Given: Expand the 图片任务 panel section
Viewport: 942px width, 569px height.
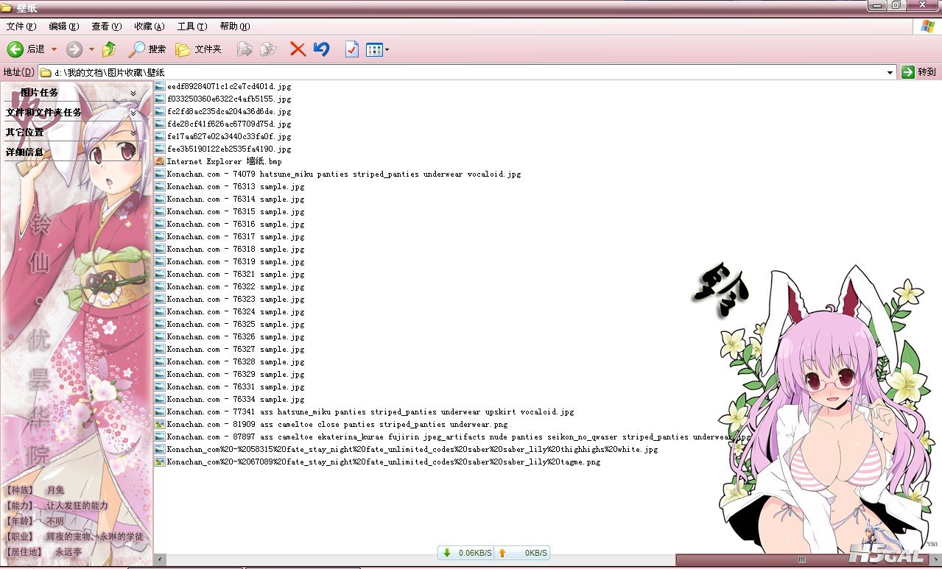Looking at the screenshot, I should click(x=133, y=93).
